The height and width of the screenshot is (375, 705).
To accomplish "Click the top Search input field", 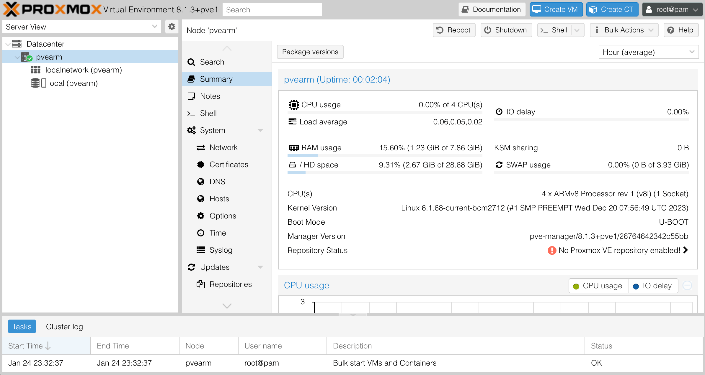I will pyautogui.click(x=272, y=9).
